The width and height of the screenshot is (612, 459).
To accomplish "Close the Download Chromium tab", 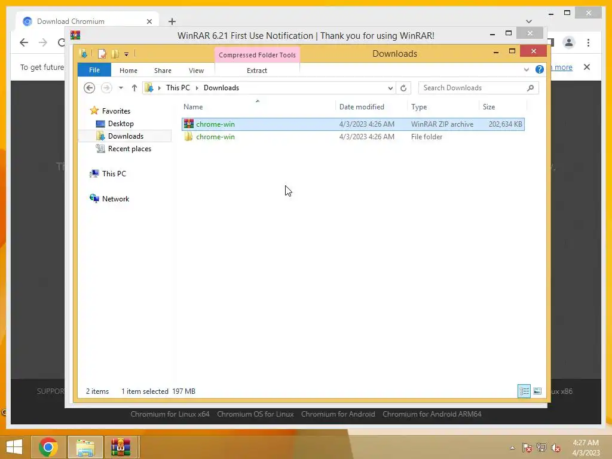I will click(x=149, y=22).
